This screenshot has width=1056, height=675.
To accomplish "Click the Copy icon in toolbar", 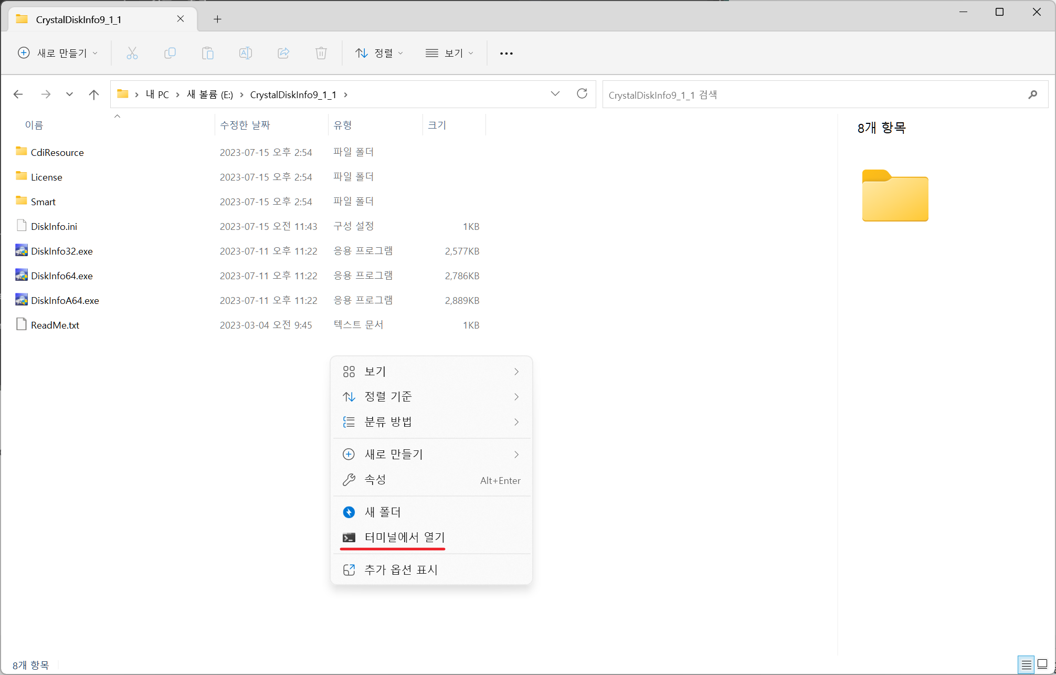I will pyautogui.click(x=170, y=53).
